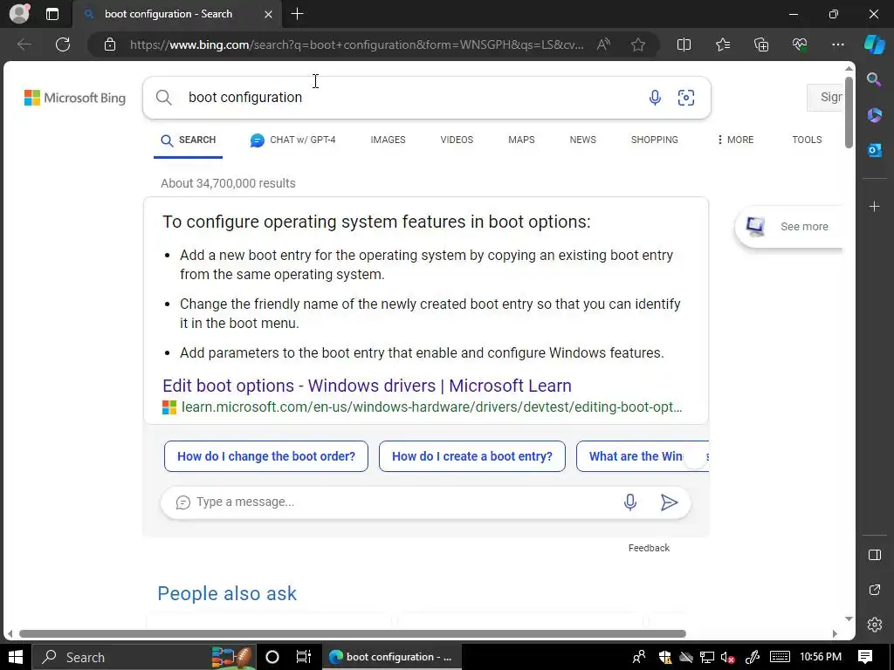Go back to previous page
Image resolution: width=894 pixels, height=670 pixels.
pos(24,44)
